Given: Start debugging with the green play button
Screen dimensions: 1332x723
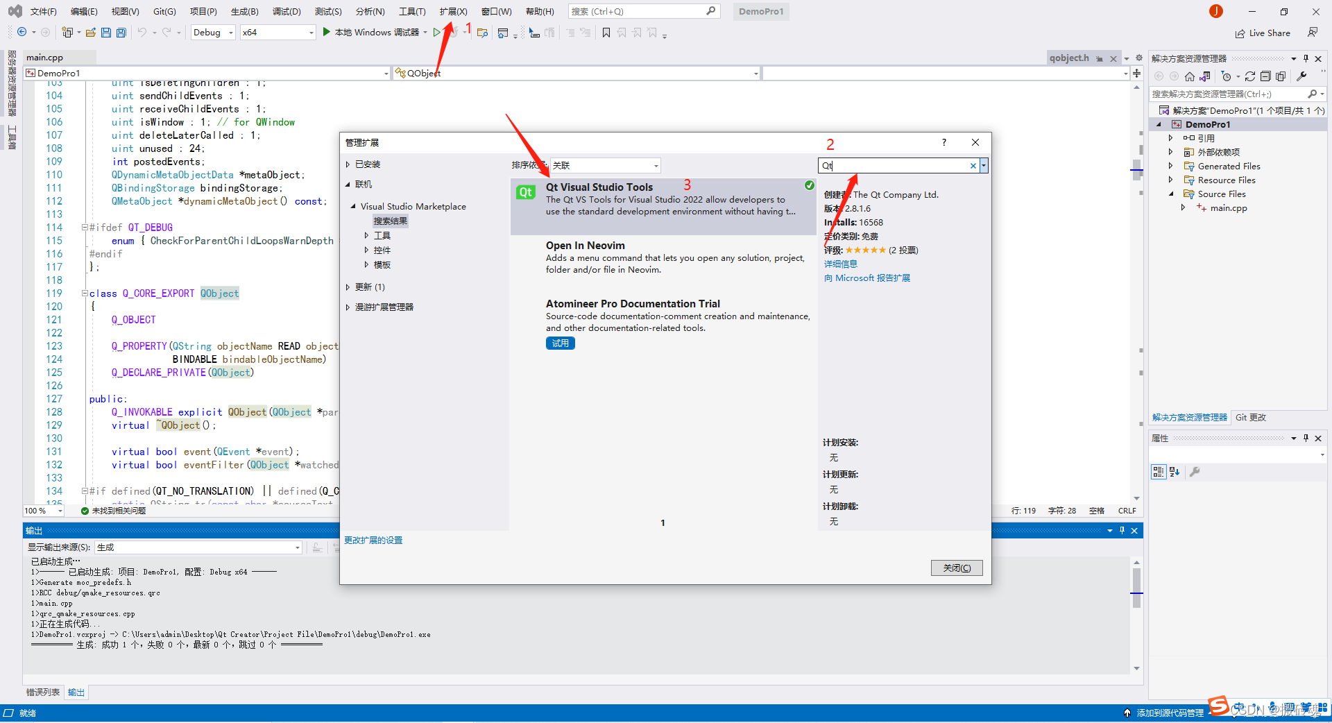Looking at the screenshot, I should [x=327, y=32].
